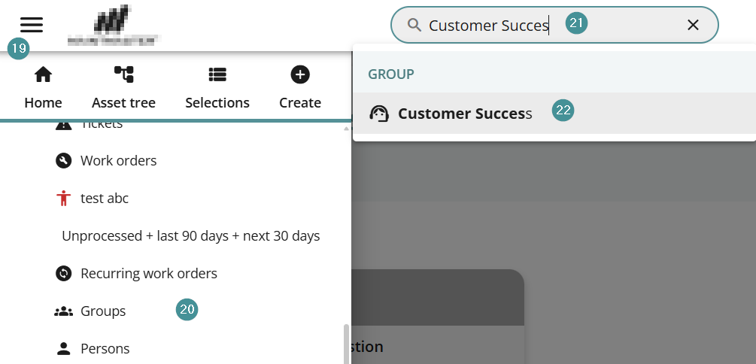Clear the search field text
The width and height of the screenshot is (756, 364).
click(x=693, y=25)
